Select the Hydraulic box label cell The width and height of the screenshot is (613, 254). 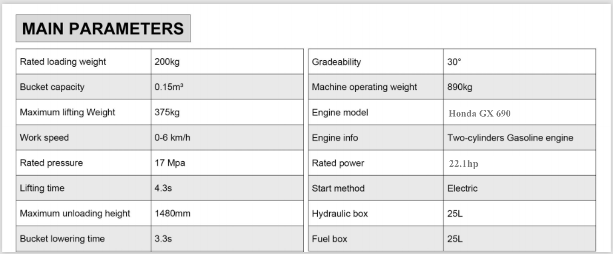click(x=340, y=214)
